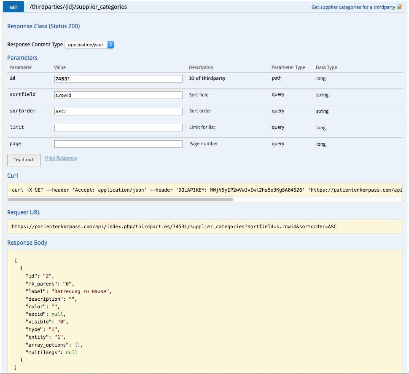Viewport: 409px width, 374px height.
Task: Select application/json as response content type
Action: pyautogui.click(x=86, y=44)
